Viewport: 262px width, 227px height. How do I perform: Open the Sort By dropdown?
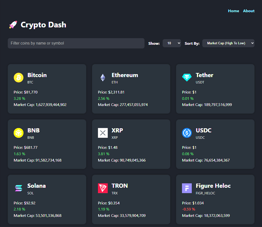click(228, 43)
